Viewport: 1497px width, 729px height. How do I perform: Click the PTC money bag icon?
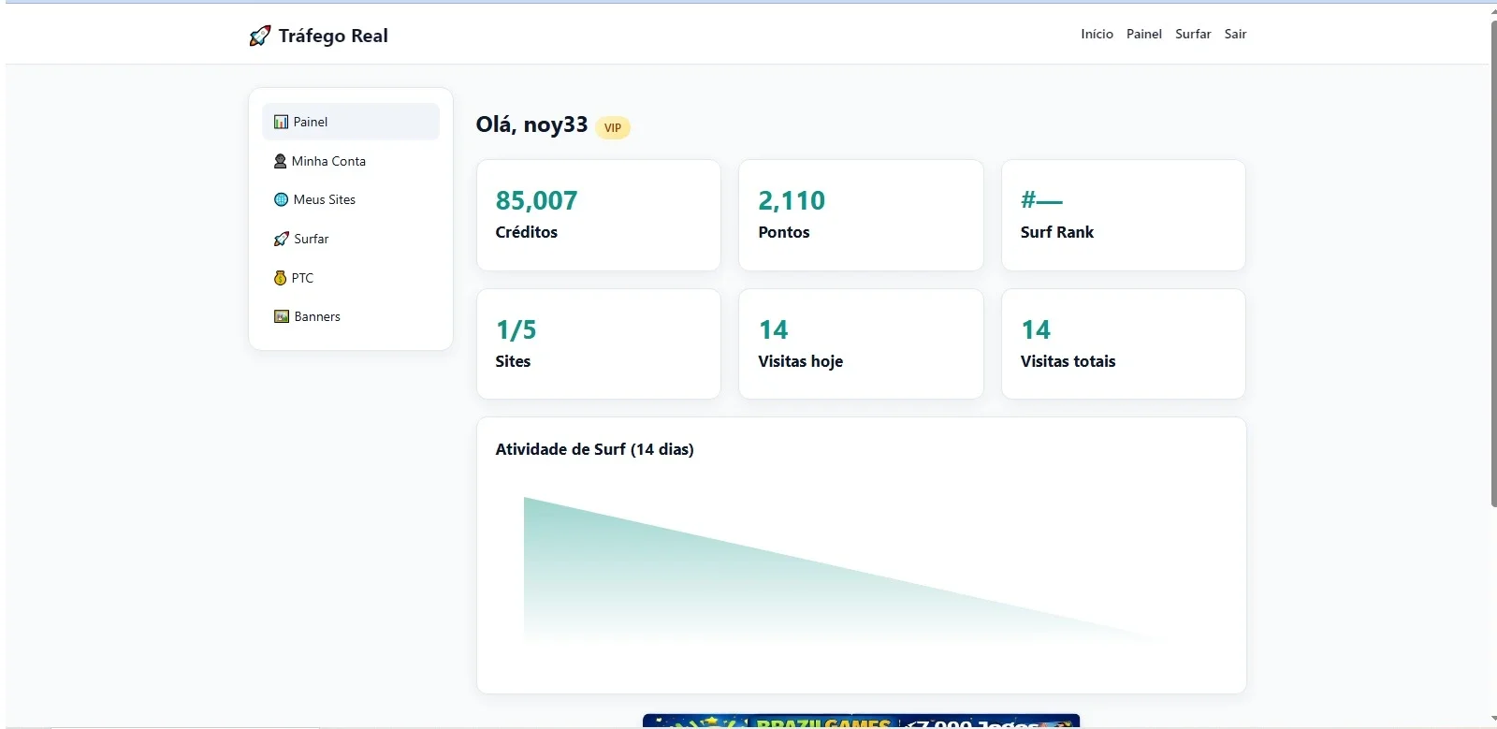[280, 278]
